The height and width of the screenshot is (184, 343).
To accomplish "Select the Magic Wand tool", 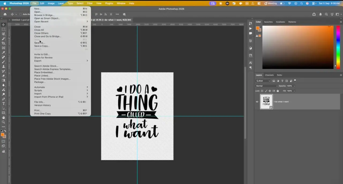I will pyautogui.click(x=3, y=39).
